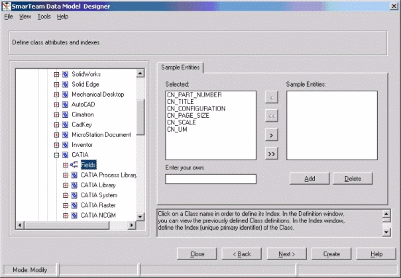Click the CATIA Library class icon

74,185
